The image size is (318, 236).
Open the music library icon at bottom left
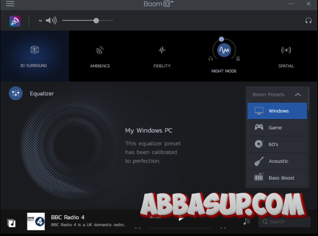[x=11, y=223]
